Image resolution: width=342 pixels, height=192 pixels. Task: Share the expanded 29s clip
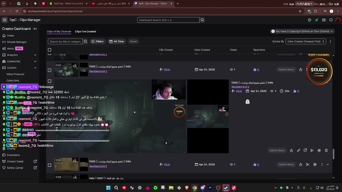pyautogui.click(x=291, y=150)
